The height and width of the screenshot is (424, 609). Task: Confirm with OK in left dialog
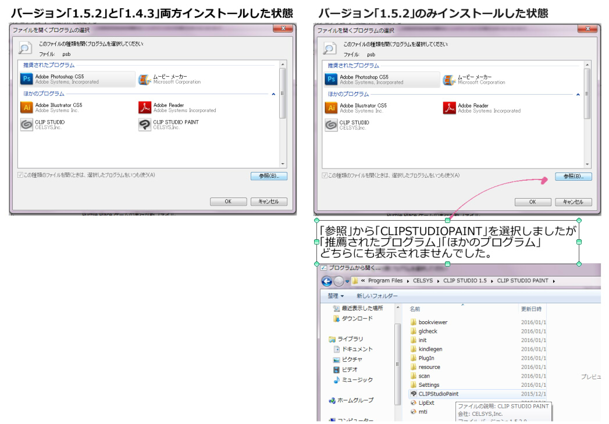pyautogui.click(x=228, y=202)
